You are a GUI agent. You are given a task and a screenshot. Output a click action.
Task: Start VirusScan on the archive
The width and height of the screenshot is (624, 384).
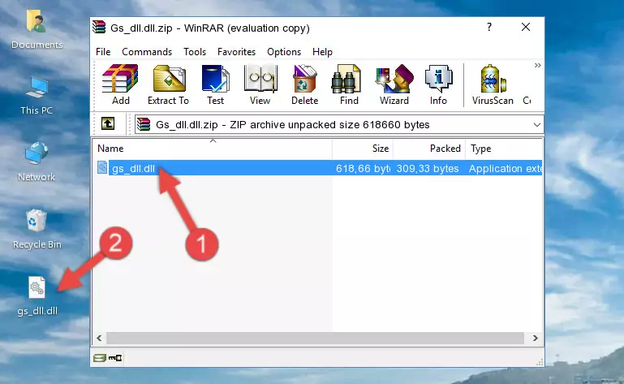(493, 84)
